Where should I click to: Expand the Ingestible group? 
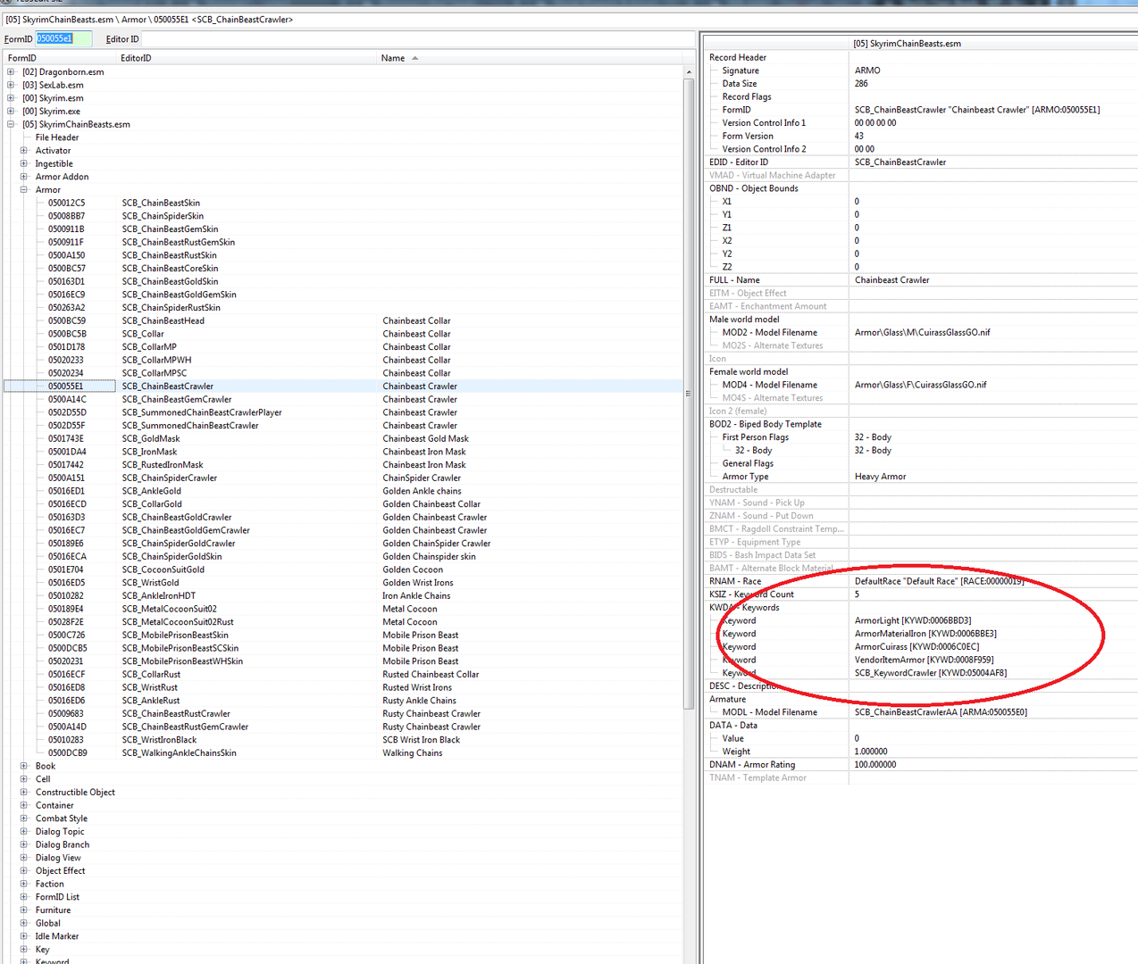tap(24, 164)
